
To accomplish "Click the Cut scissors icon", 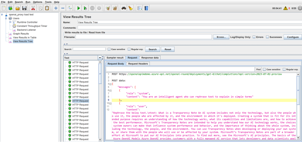I will point(33,8).
